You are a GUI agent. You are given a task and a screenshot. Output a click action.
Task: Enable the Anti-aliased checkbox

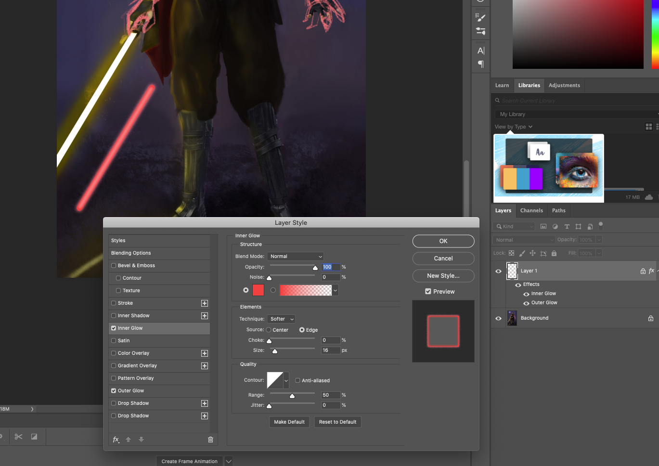297,380
